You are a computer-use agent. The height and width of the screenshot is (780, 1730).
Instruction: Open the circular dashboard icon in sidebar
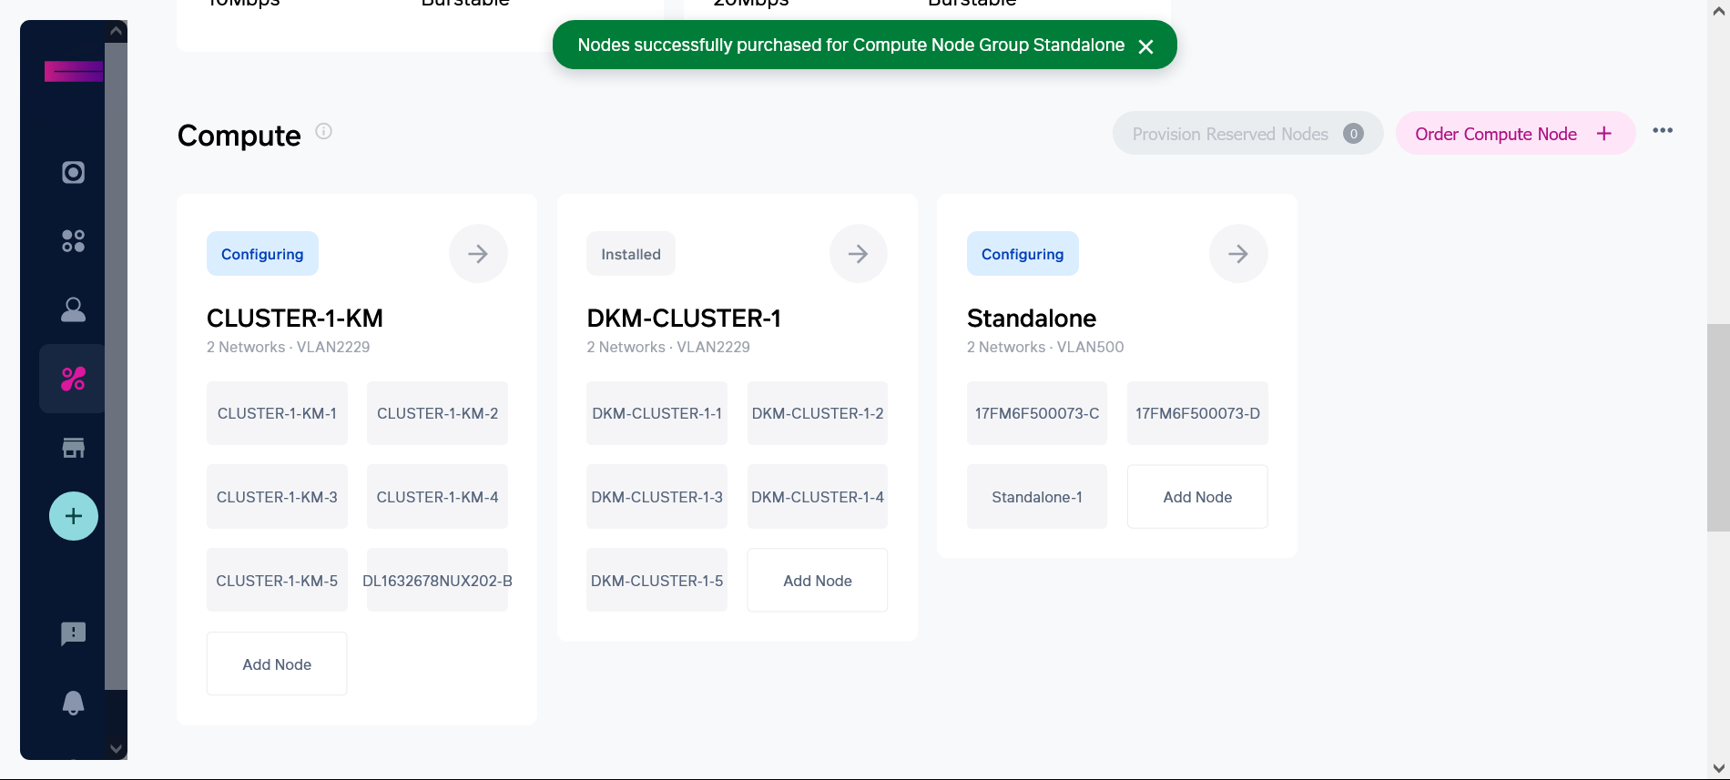(x=73, y=172)
